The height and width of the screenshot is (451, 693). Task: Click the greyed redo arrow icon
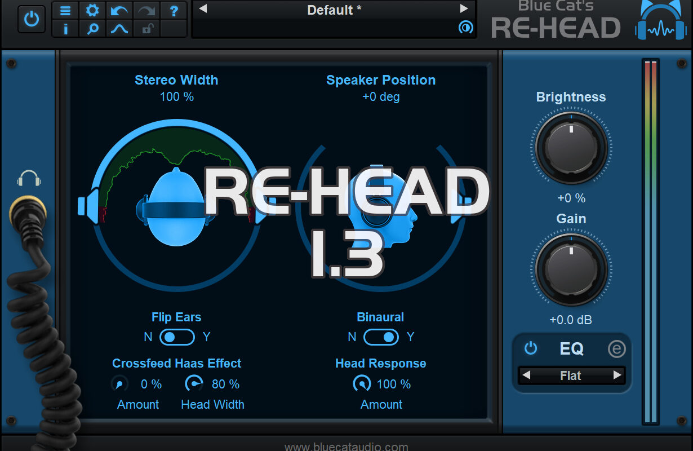click(146, 11)
